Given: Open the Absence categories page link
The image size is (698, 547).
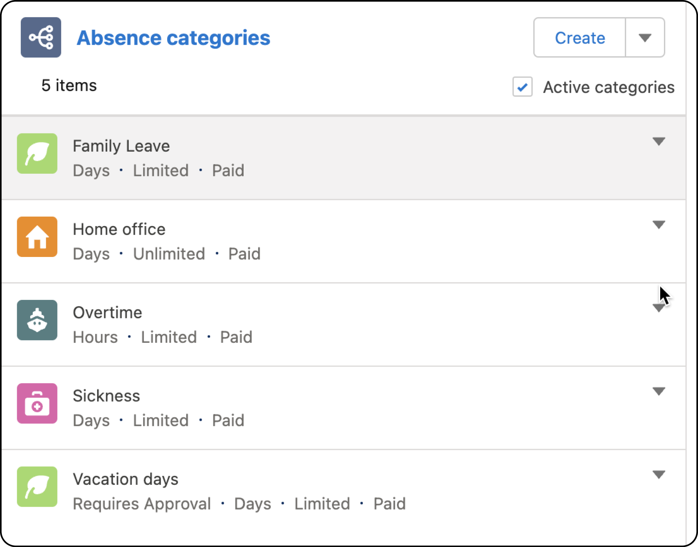Looking at the screenshot, I should click(x=173, y=37).
